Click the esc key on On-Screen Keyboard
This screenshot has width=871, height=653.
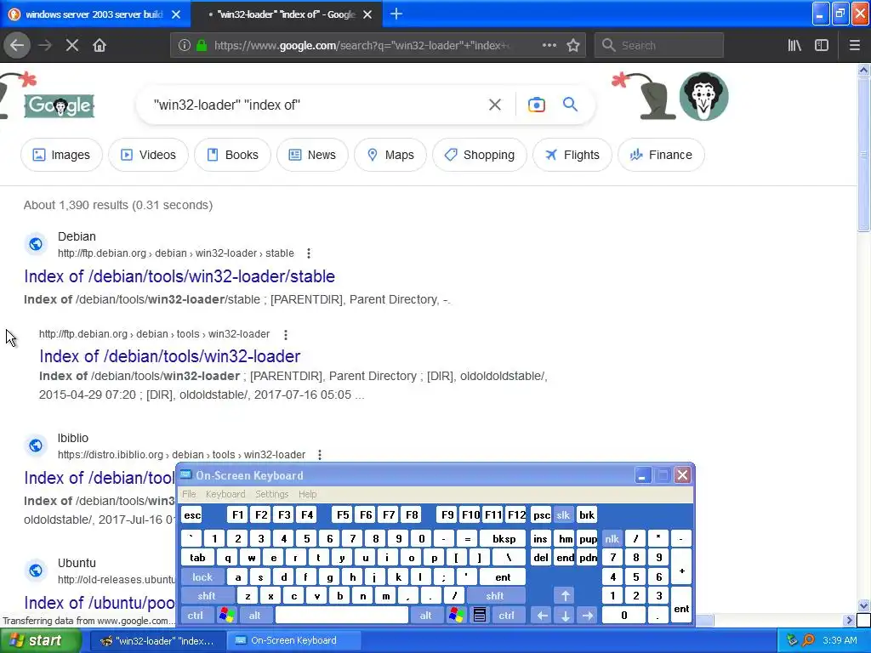click(x=192, y=515)
